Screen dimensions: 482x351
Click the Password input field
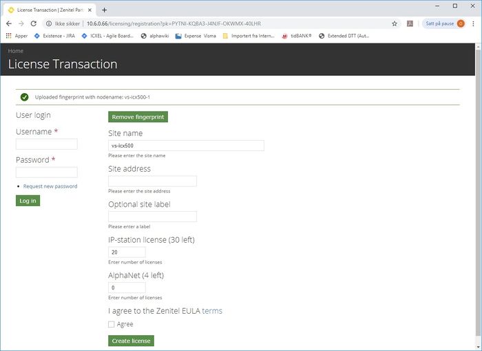[47, 172]
